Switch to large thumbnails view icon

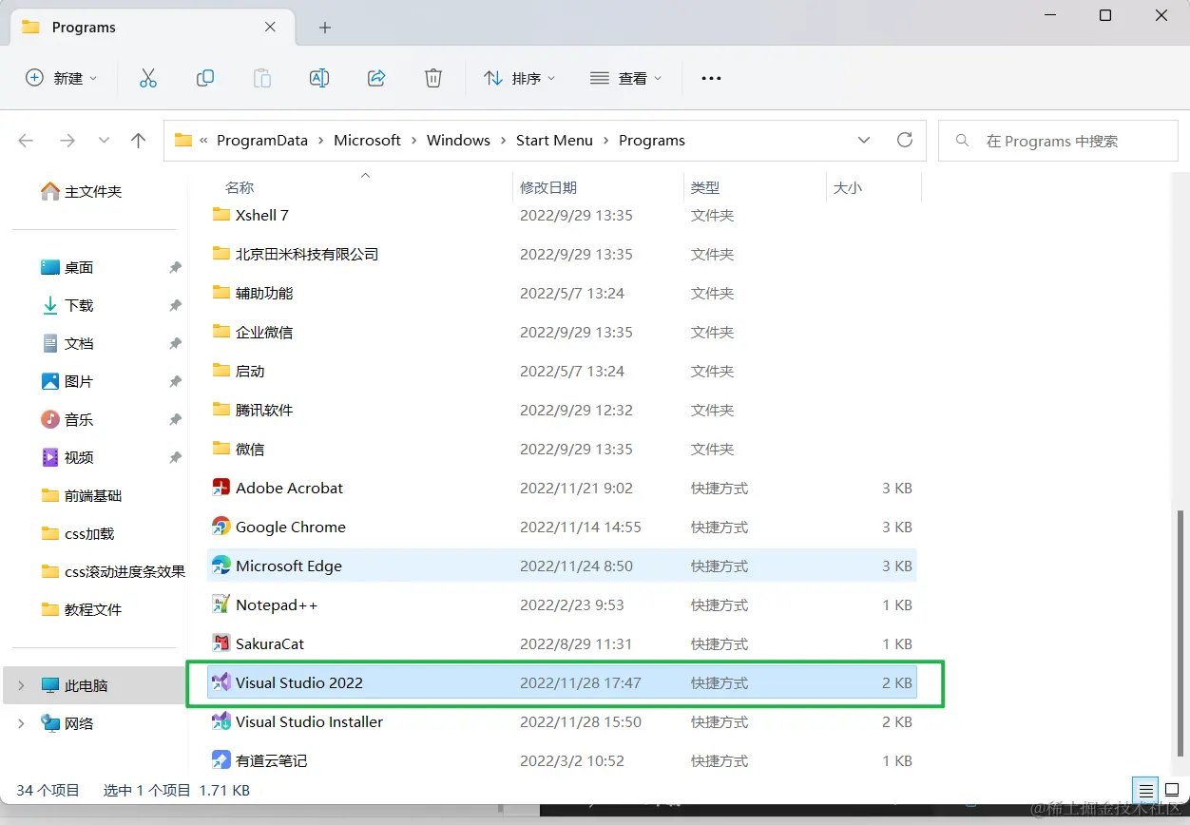point(1171,790)
